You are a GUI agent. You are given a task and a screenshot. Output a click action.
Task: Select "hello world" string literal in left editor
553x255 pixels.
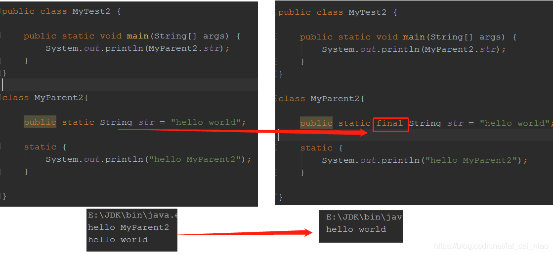[206, 122]
